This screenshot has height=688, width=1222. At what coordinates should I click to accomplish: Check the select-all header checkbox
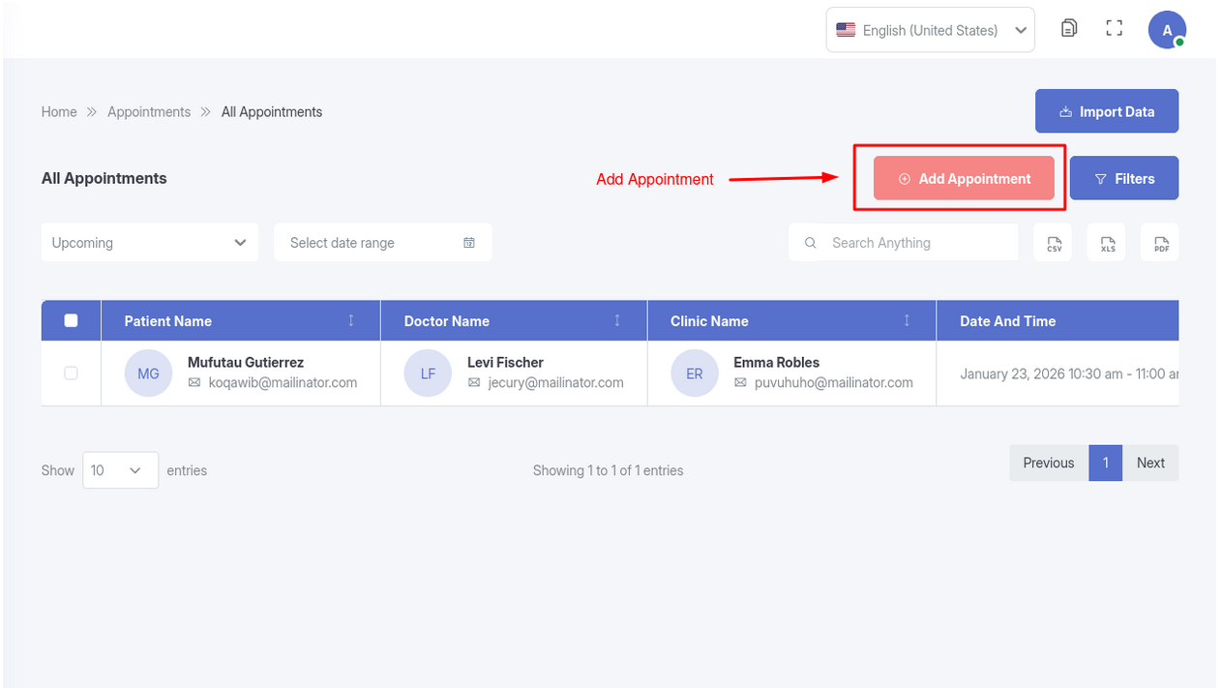click(71, 320)
